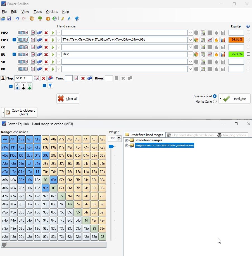Click the horizontal range slider handle below grid
Viewport: 252px width, 256px height.
pos(4,245)
